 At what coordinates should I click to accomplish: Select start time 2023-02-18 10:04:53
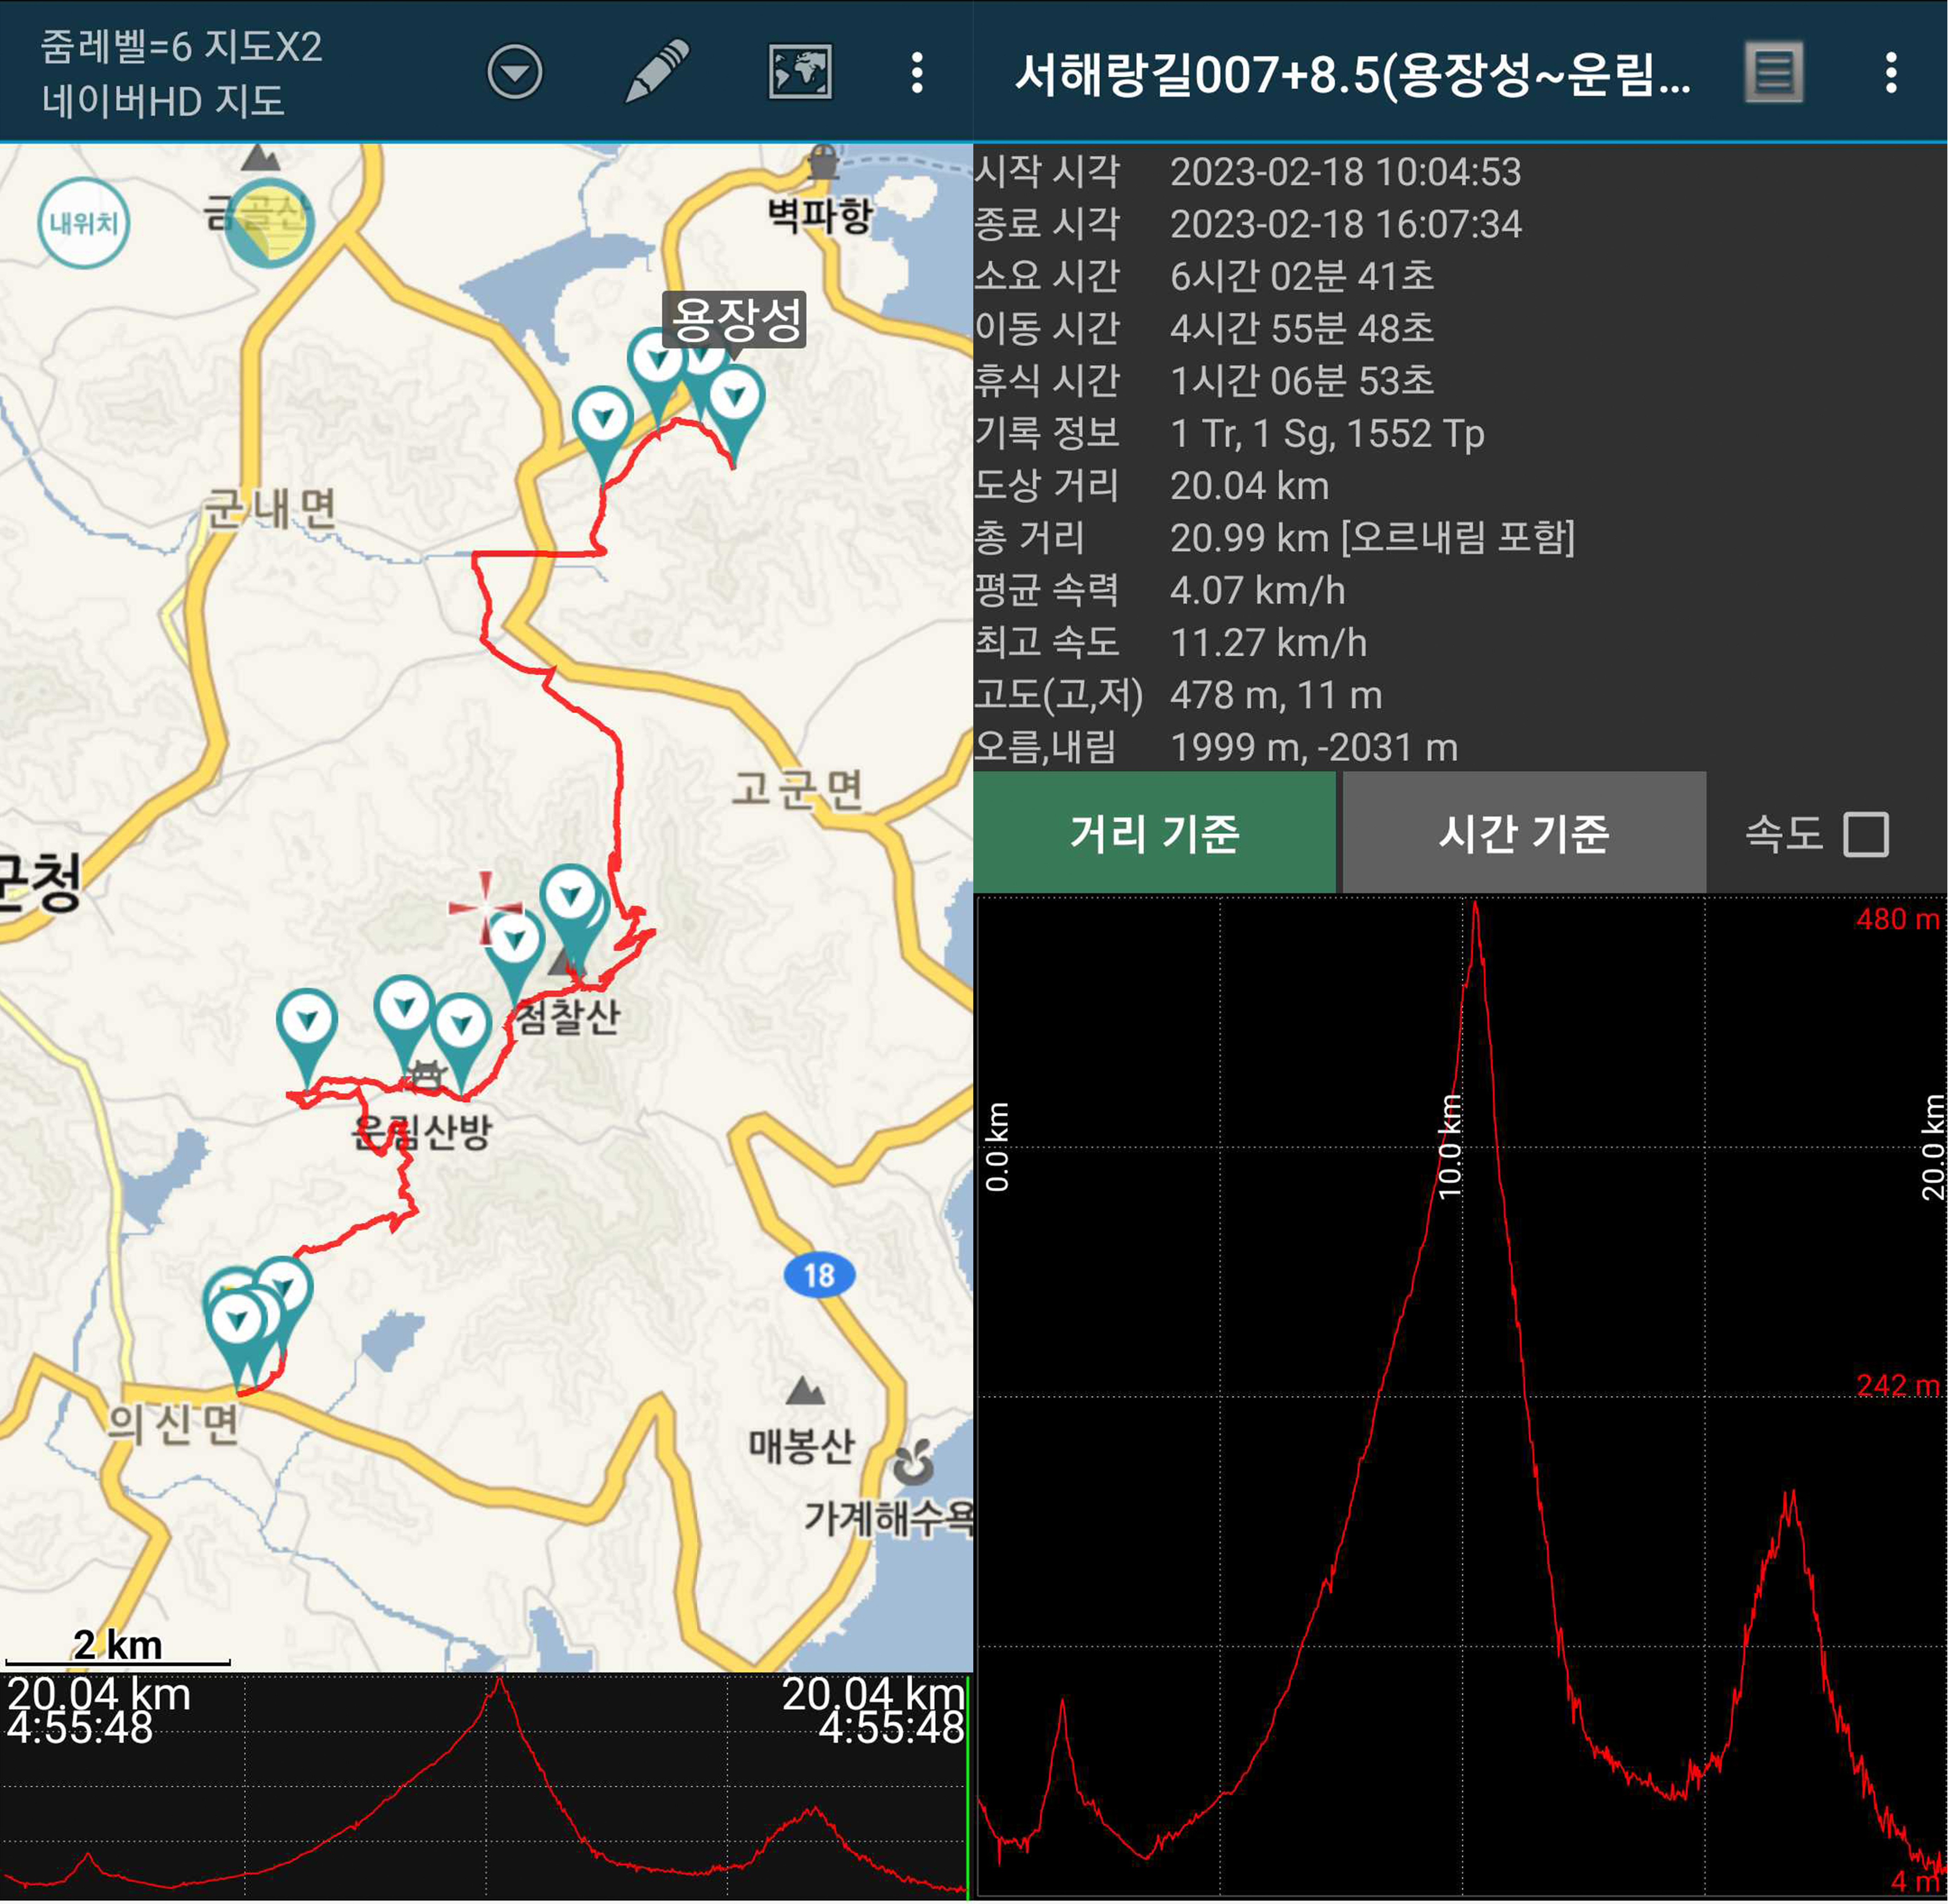tap(1345, 172)
